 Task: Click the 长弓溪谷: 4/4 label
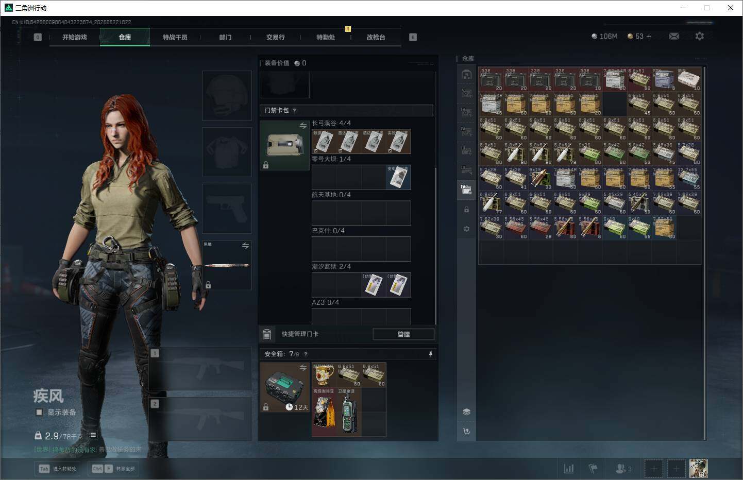point(331,123)
